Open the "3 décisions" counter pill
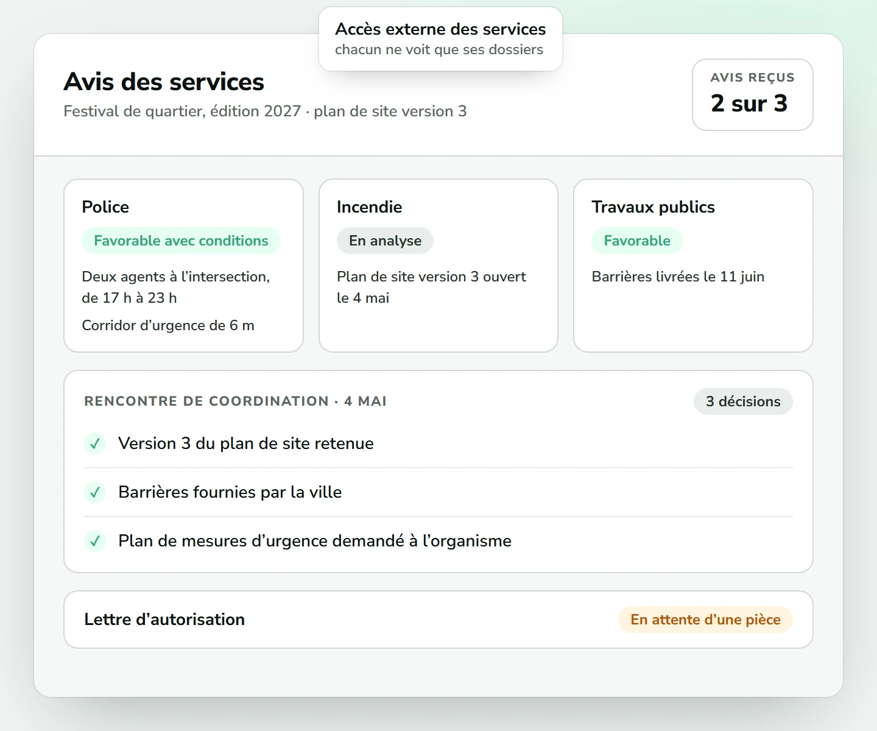Image resolution: width=877 pixels, height=731 pixels. click(x=743, y=401)
